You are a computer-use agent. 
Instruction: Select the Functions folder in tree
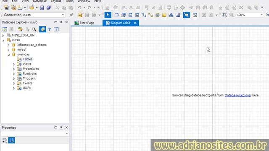pos(30,73)
